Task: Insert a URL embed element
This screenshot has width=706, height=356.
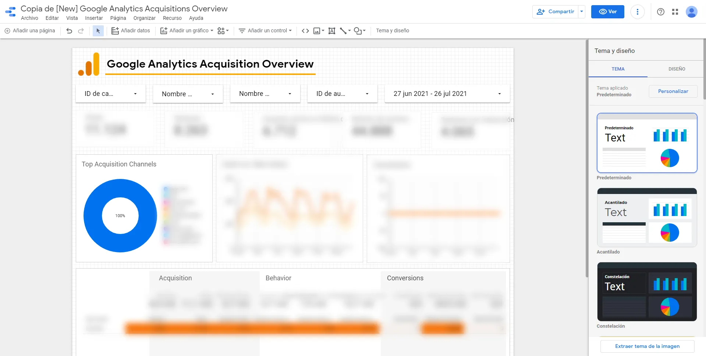Action: coord(305,31)
